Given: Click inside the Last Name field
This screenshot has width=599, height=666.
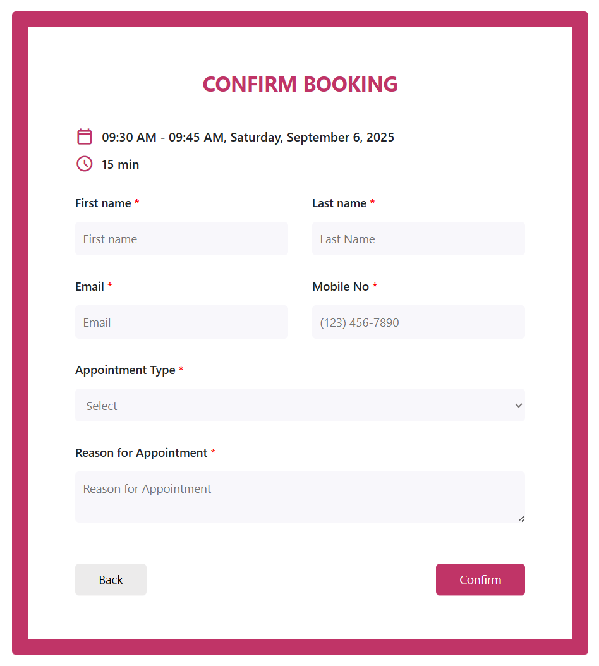Looking at the screenshot, I should (x=418, y=238).
